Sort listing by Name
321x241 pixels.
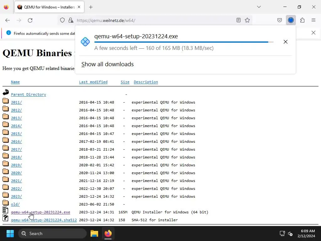[15, 82]
